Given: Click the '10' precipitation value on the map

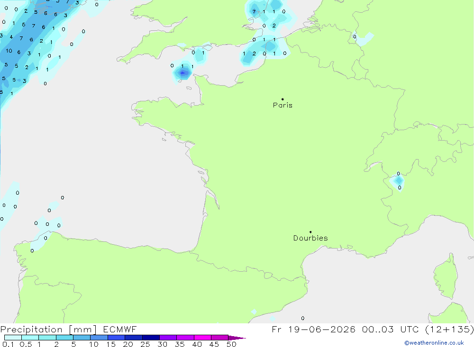Looking at the screenshot, I should 9,51.
